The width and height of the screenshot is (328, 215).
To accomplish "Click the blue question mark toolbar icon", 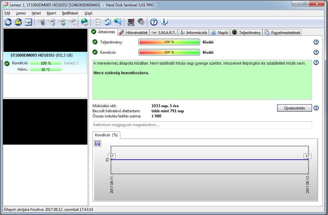I will point(154,22).
